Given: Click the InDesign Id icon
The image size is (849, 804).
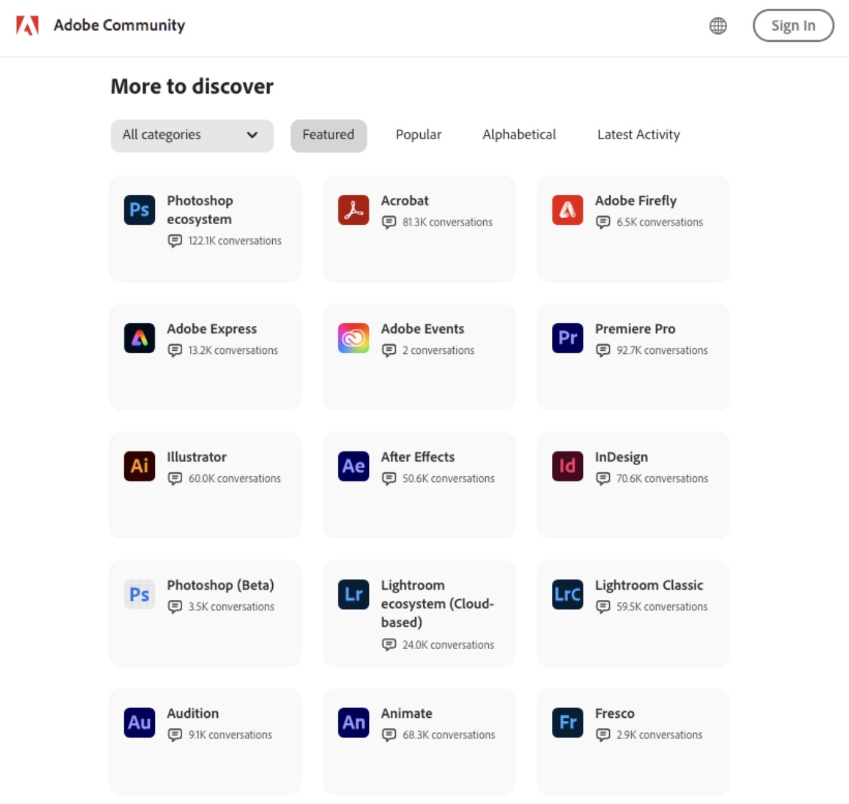Looking at the screenshot, I should coord(567,466).
